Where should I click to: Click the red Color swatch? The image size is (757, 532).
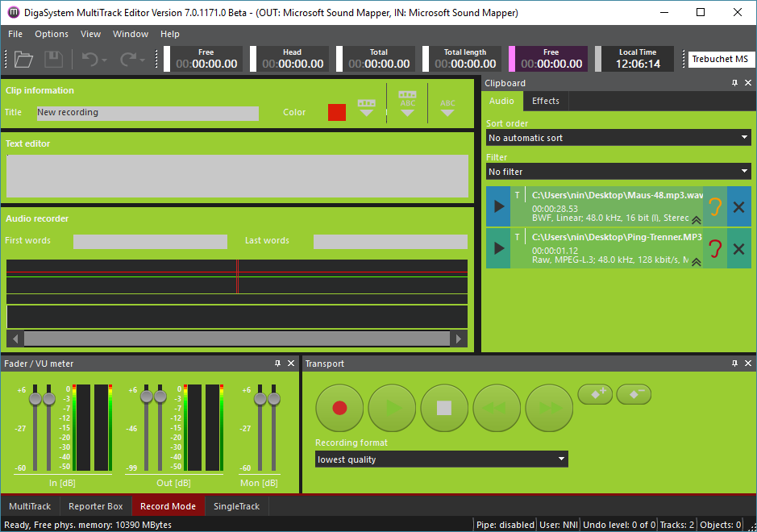337,113
